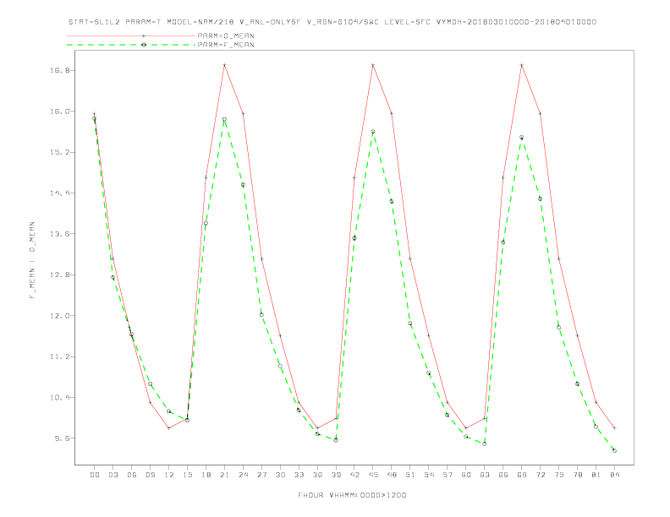Click the 54 x-axis hour label
Viewport: 670px width, 517px height.
pos(429,475)
